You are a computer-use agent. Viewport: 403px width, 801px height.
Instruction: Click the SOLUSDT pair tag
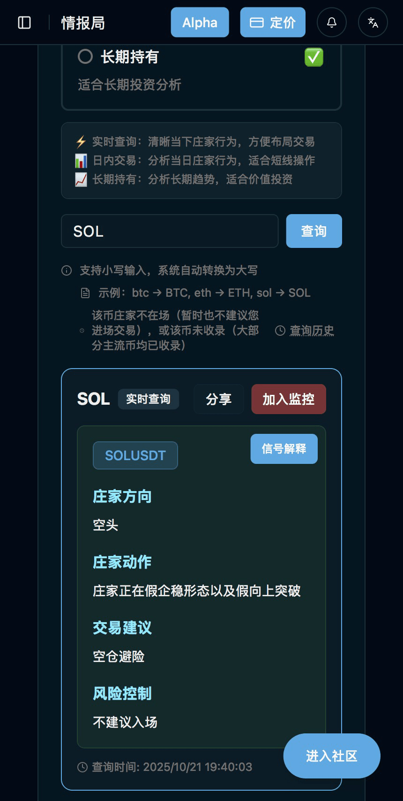tap(135, 455)
